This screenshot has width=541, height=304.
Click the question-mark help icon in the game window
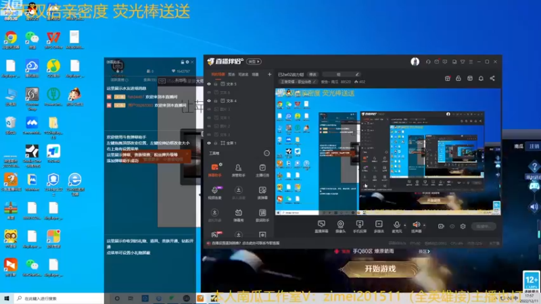pyautogui.click(x=534, y=167)
